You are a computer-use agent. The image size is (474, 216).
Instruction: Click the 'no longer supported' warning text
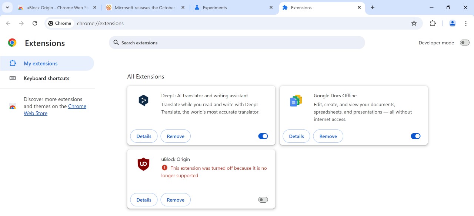tap(214, 172)
